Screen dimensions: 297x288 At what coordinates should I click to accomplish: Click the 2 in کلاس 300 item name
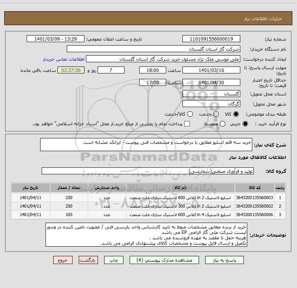pyautogui.click(x=181, y=206)
